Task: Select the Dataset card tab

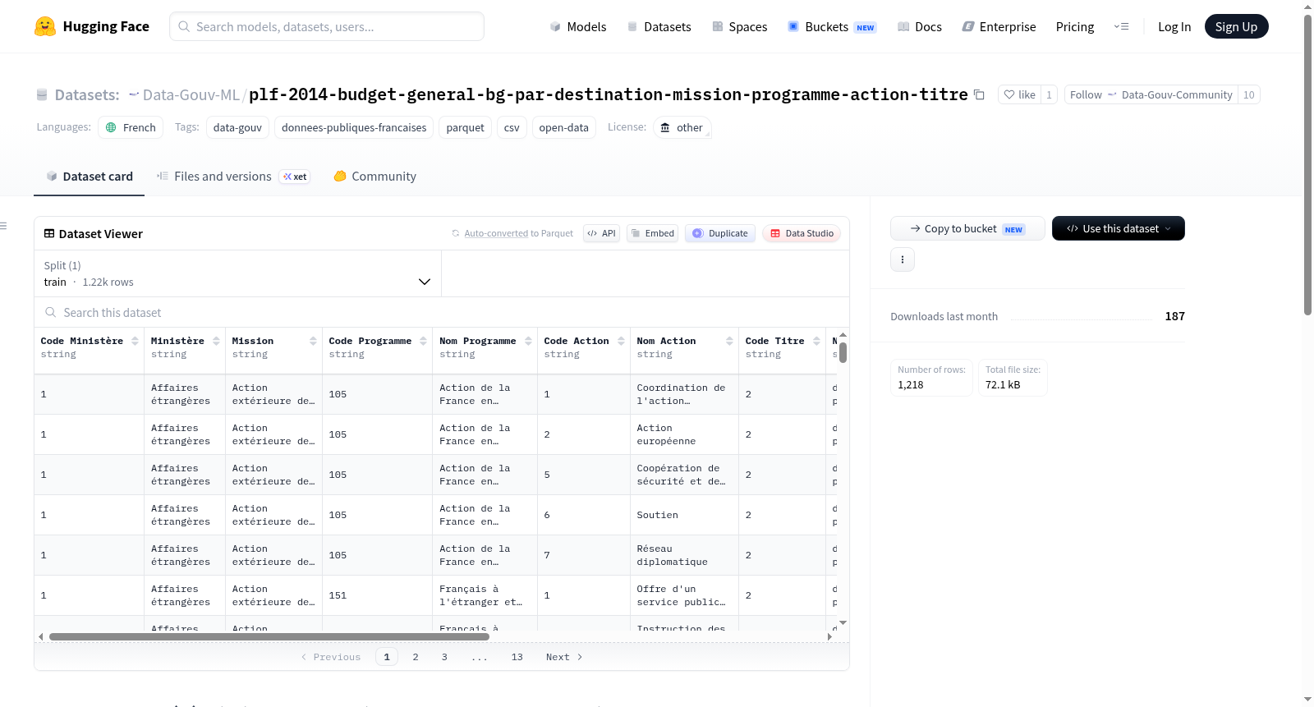Action: [89, 176]
